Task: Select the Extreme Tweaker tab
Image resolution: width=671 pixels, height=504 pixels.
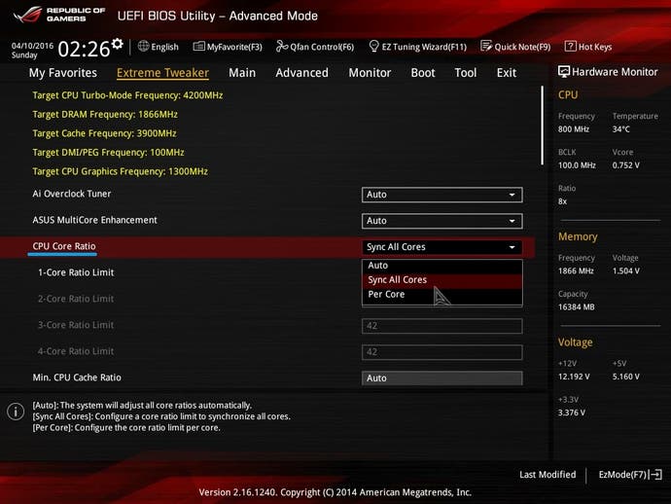Action: 162,73
